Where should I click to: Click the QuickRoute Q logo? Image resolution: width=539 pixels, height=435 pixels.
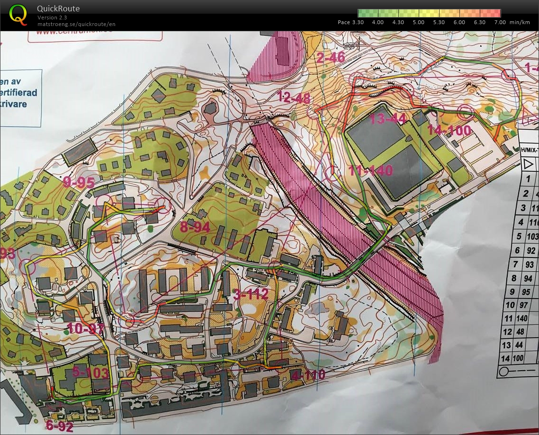click(x=18, y=15)
